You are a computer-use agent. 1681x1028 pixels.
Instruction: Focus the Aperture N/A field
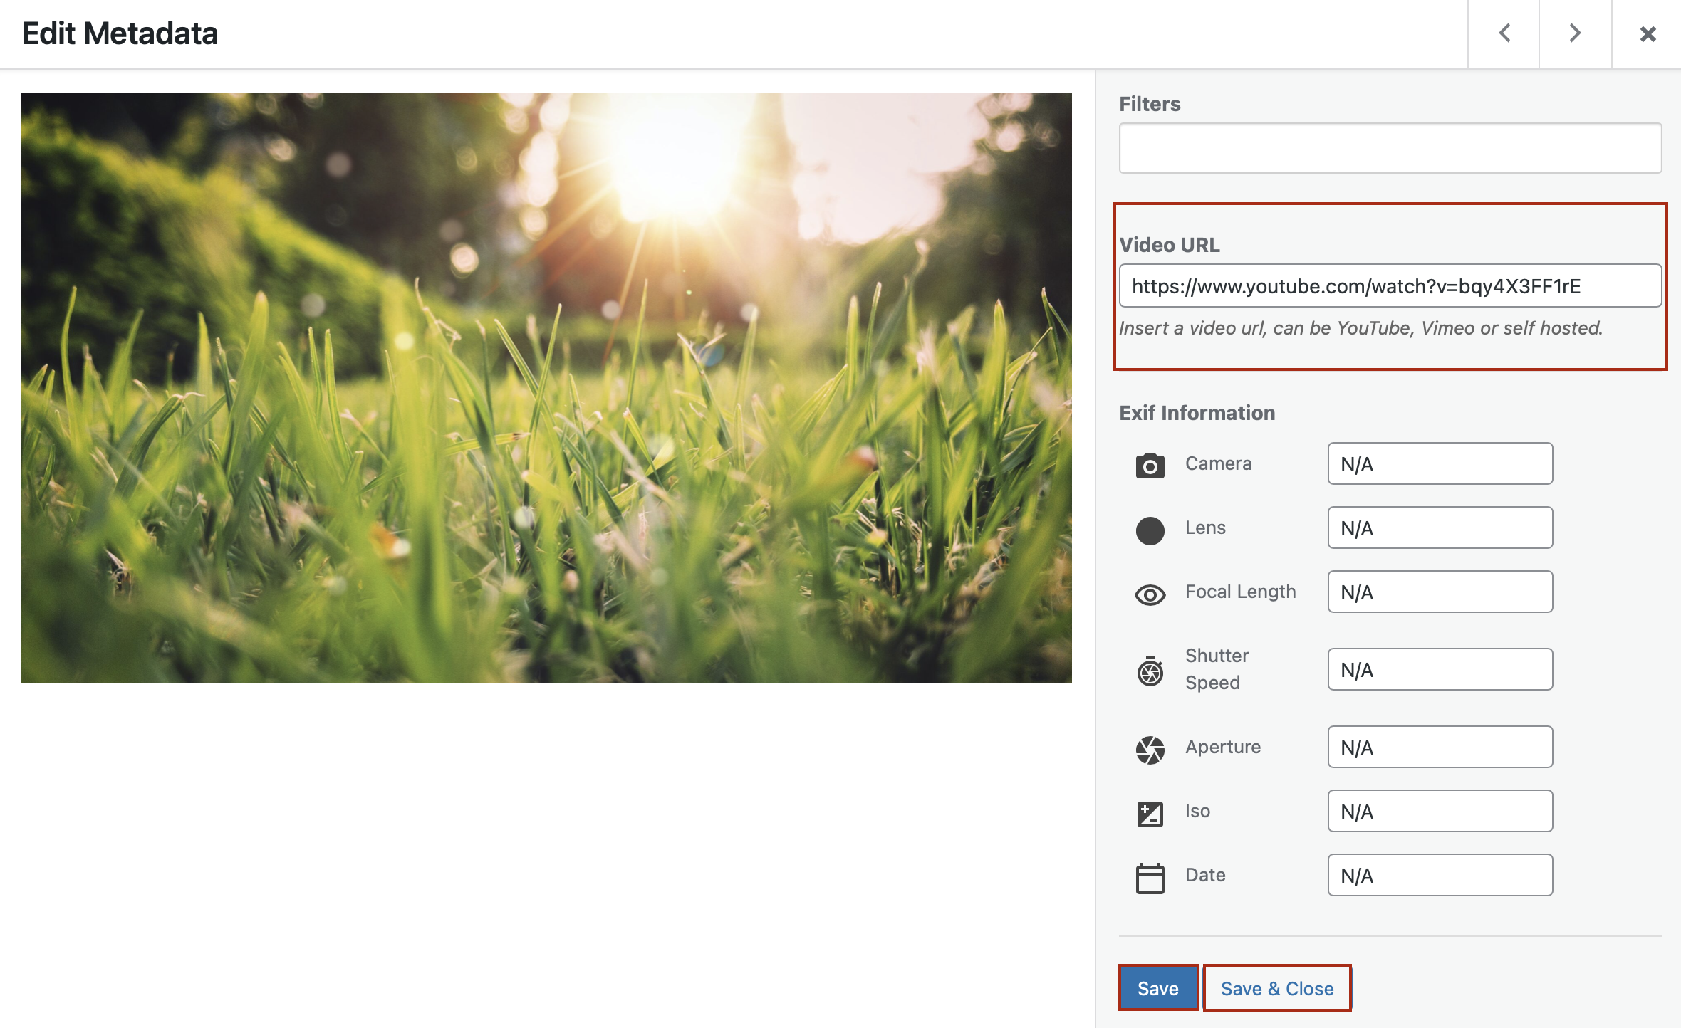pyautogui.click(x=1440, y=747)
